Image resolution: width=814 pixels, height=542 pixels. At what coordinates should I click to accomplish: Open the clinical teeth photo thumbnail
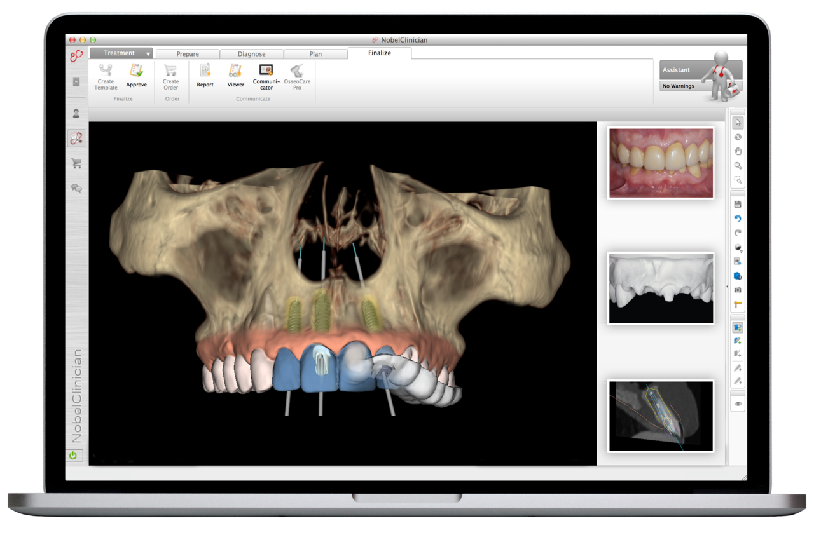[x=661, y=163]
